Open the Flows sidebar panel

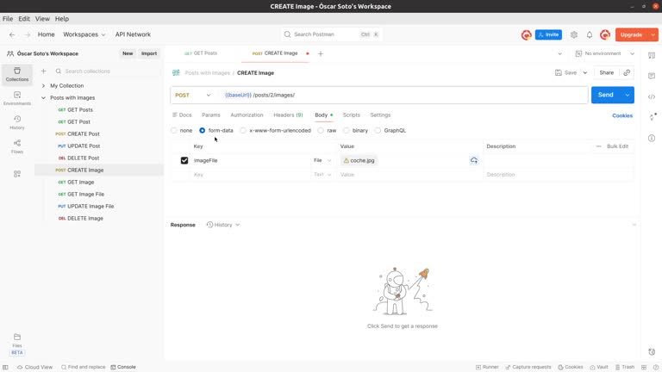[17, 146]
